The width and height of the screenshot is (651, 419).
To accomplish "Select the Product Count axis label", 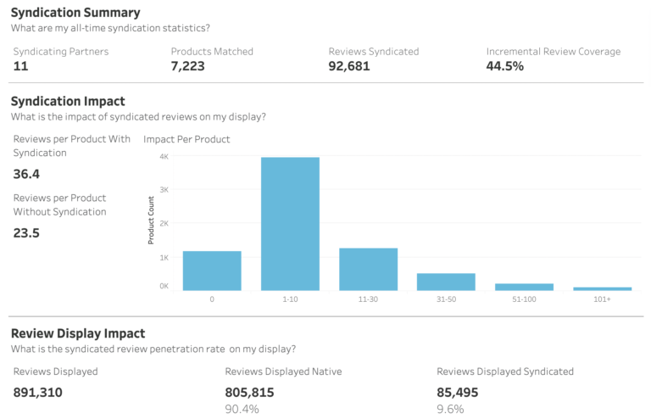I will pyautogui.click(x=152, y=222).
